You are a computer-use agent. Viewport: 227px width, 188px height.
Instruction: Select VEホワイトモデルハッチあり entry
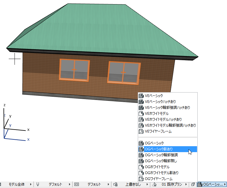click(168, 119)
